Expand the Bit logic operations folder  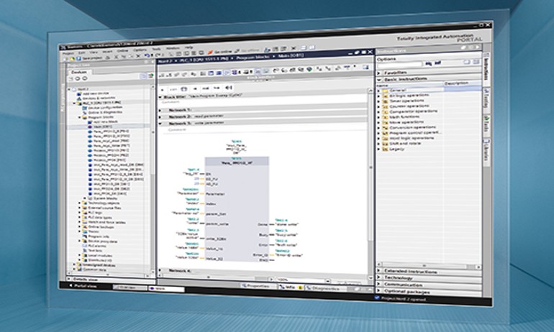click(x=379, y=95)
